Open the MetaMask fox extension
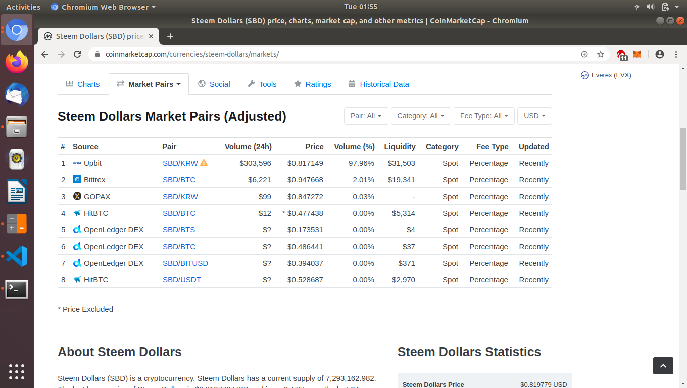 (637, 54)
